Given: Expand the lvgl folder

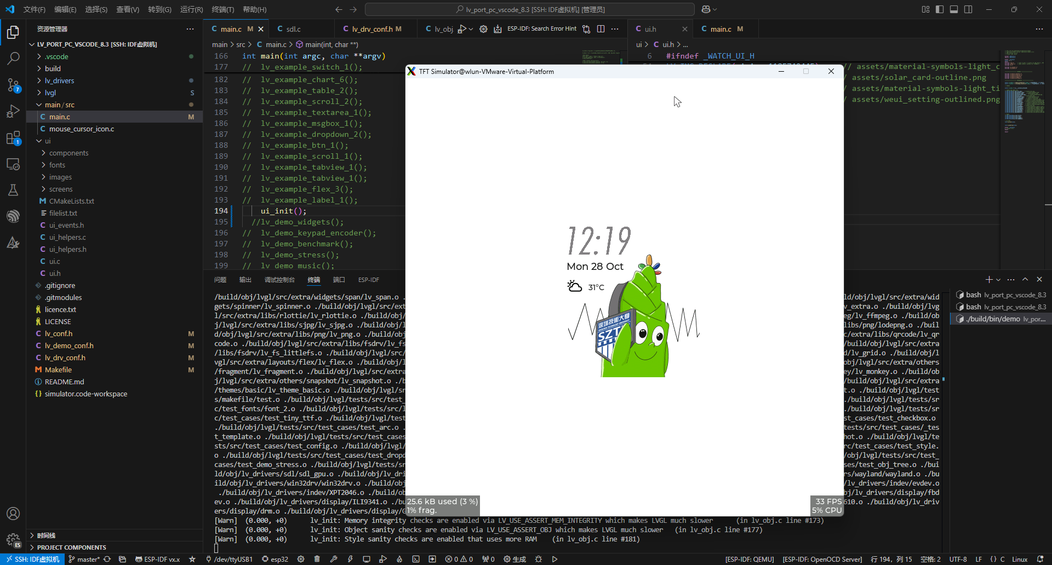Looking at the screenshot, I should (115, 93).
